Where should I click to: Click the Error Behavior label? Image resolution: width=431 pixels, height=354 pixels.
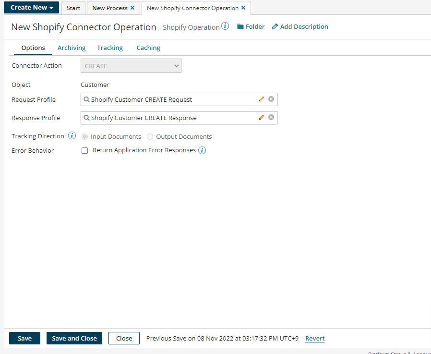click(33, 150)
